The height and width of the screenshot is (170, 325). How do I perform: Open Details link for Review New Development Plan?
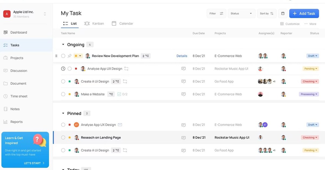[x=182, y=56]
